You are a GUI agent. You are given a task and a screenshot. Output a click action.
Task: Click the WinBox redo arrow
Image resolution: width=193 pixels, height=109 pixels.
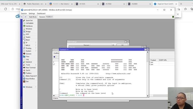25,17
